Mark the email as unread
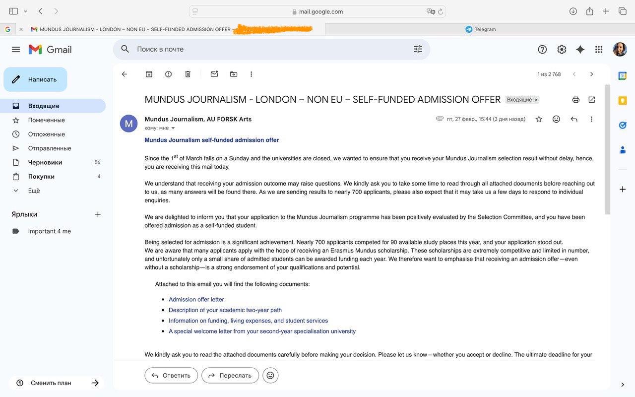Viewport: 635px width, 397px height. [214, 74]
